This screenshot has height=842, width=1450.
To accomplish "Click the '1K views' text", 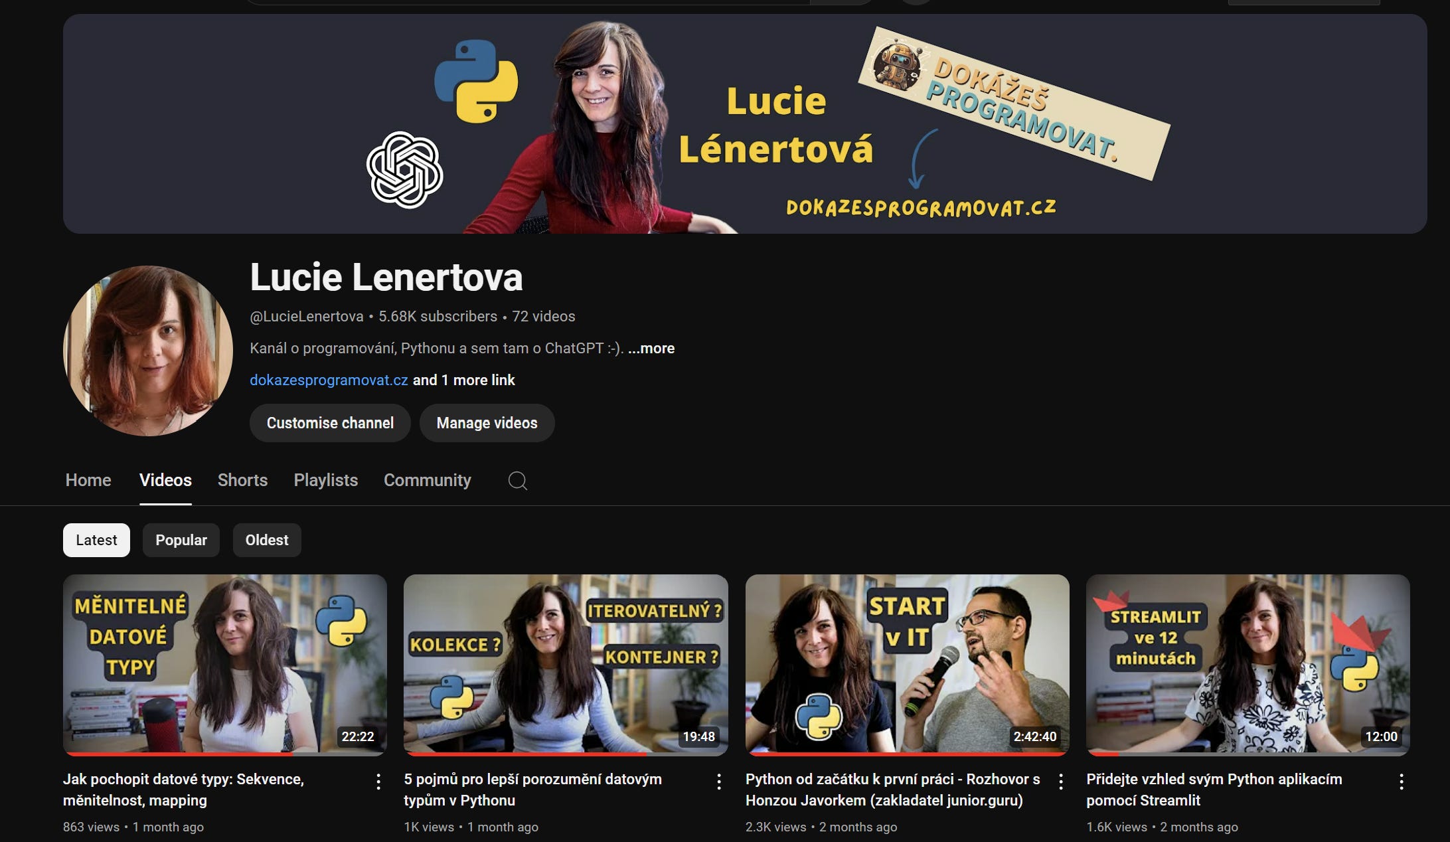I will click(x=429, y=827).
